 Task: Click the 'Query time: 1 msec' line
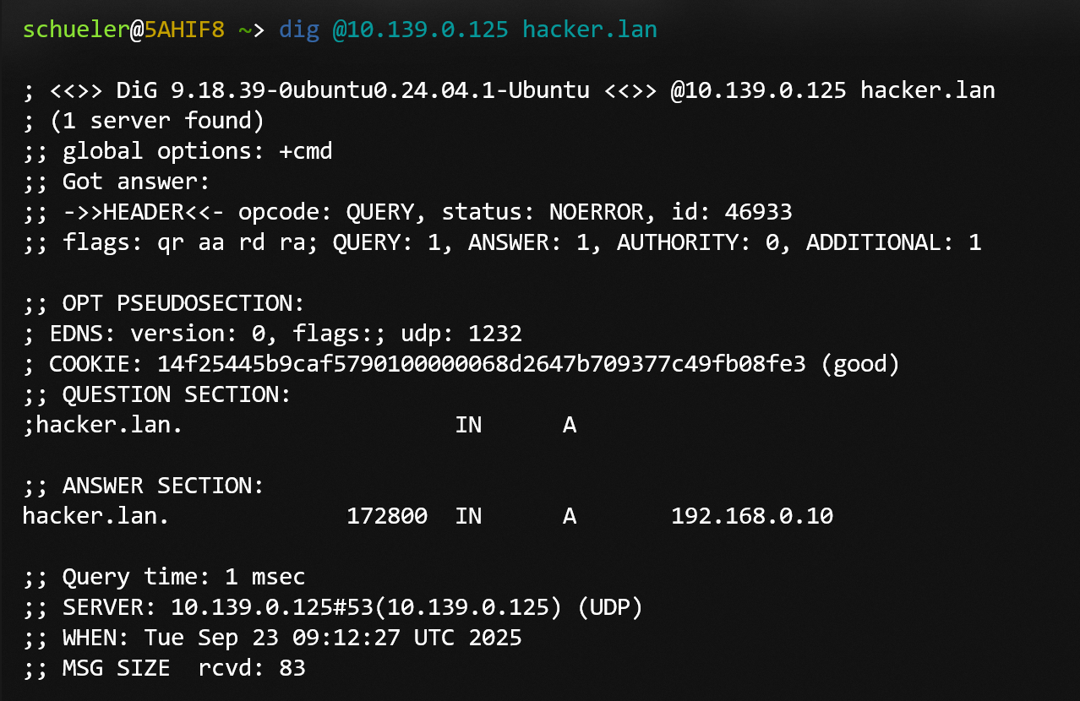tap(183, 577)
